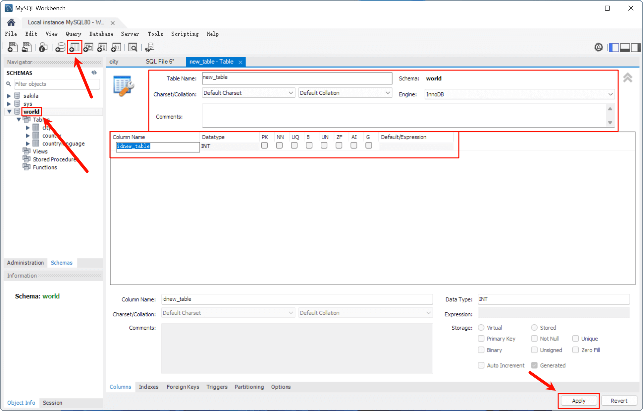Create a new function toolbar icon

(116, 47)
